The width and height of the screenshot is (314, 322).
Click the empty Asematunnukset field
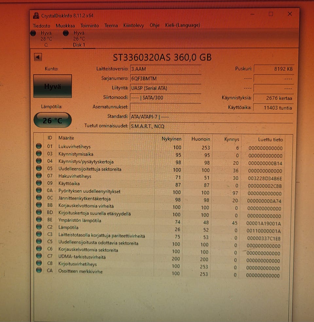[166, 107]
